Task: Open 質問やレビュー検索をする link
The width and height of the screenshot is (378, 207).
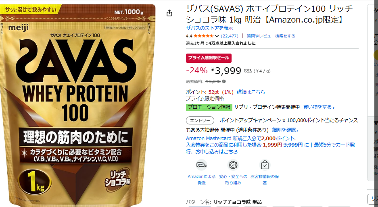Action: [271, 36]
